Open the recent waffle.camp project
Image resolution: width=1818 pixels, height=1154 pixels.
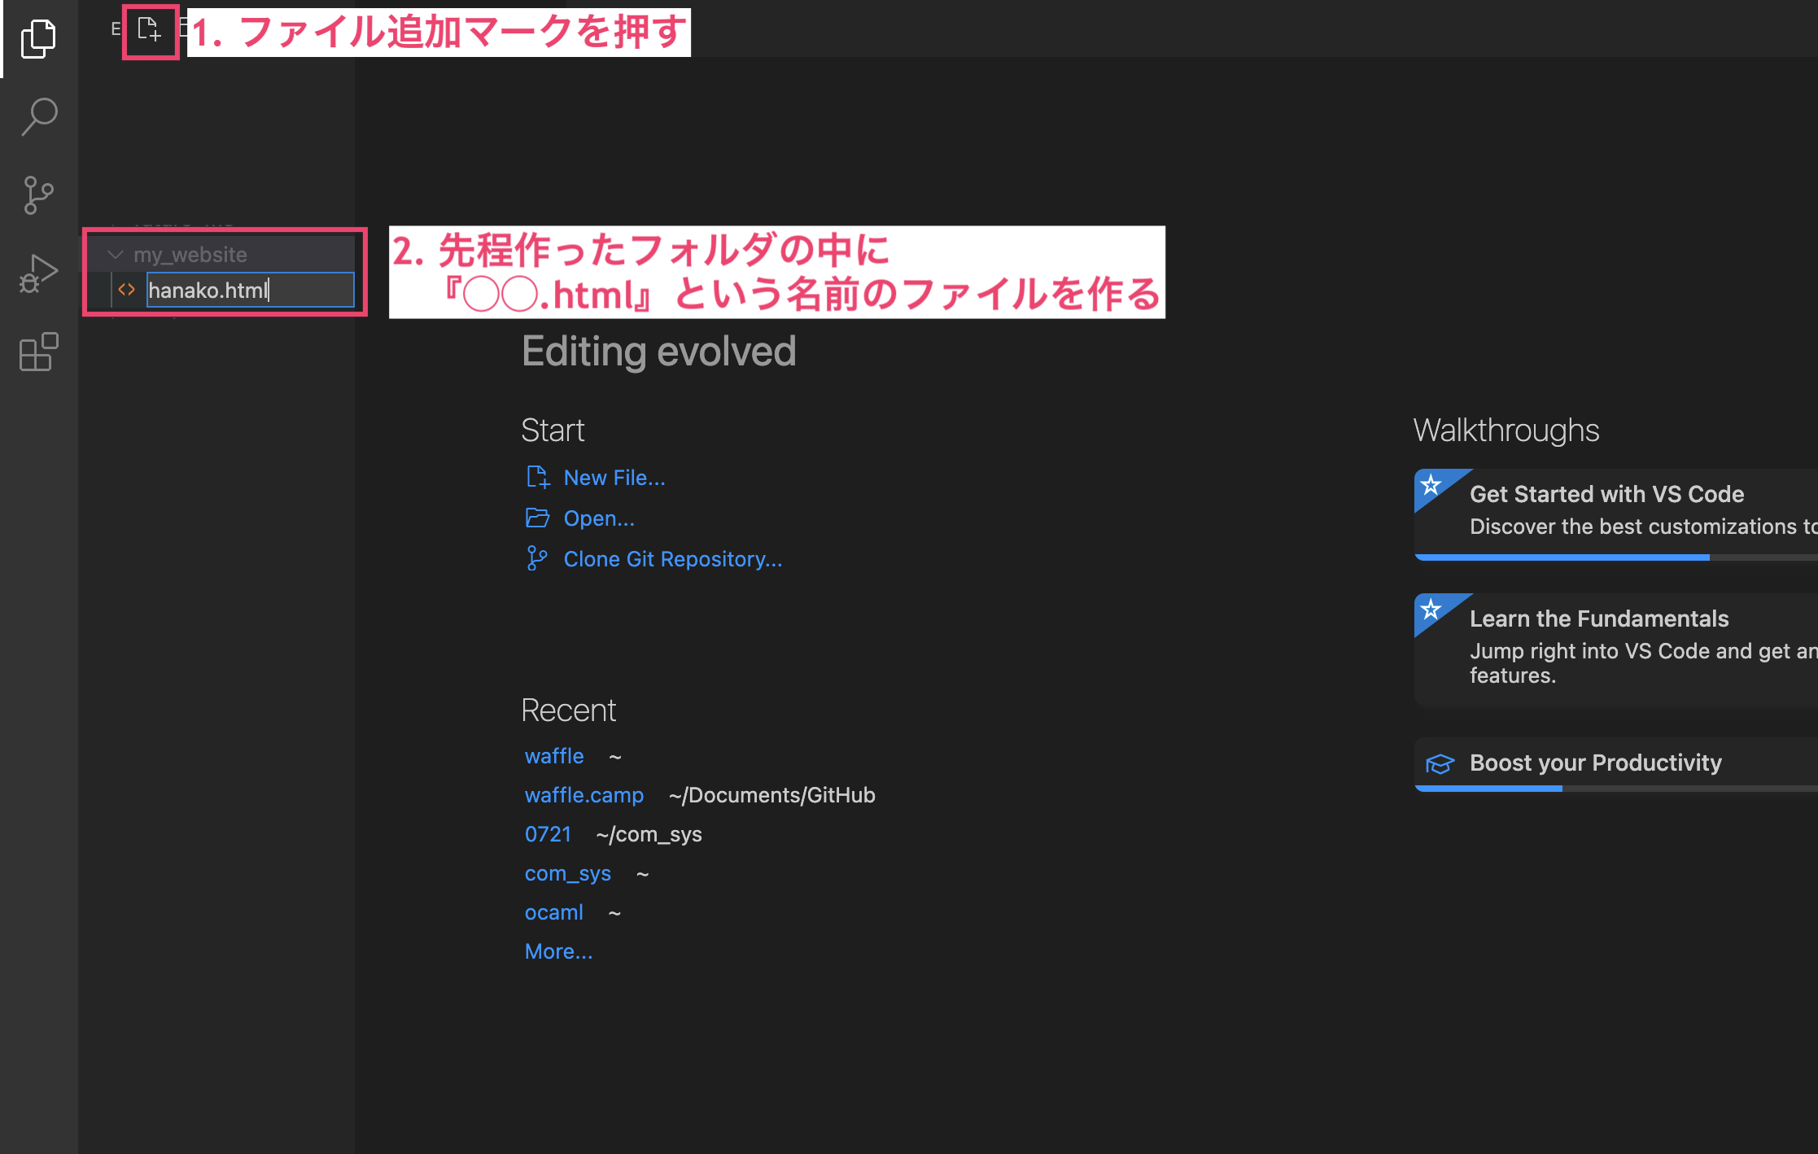[x=583, y=795]
